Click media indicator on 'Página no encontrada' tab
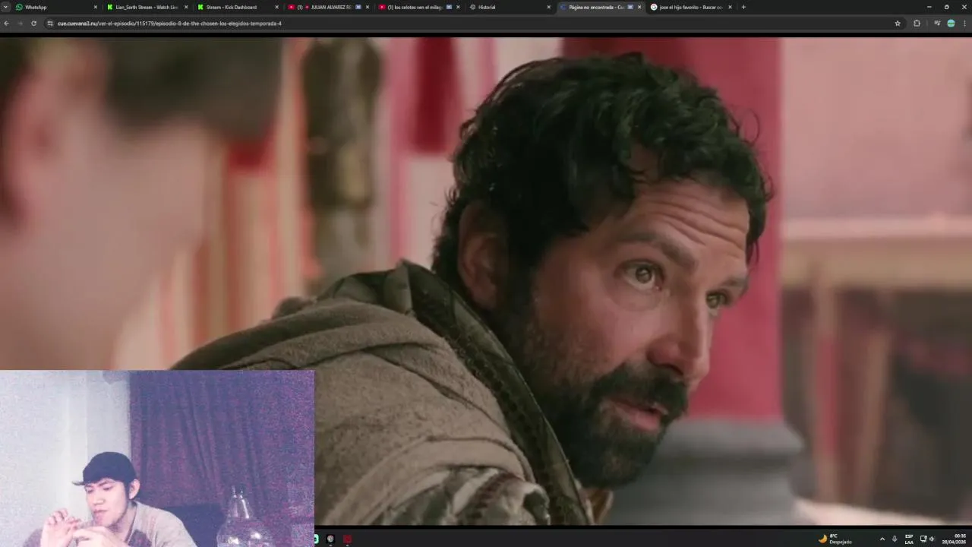 point(630,7)
